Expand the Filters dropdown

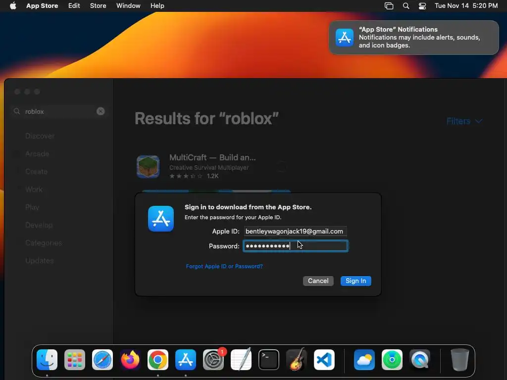(x=464, y=121)
